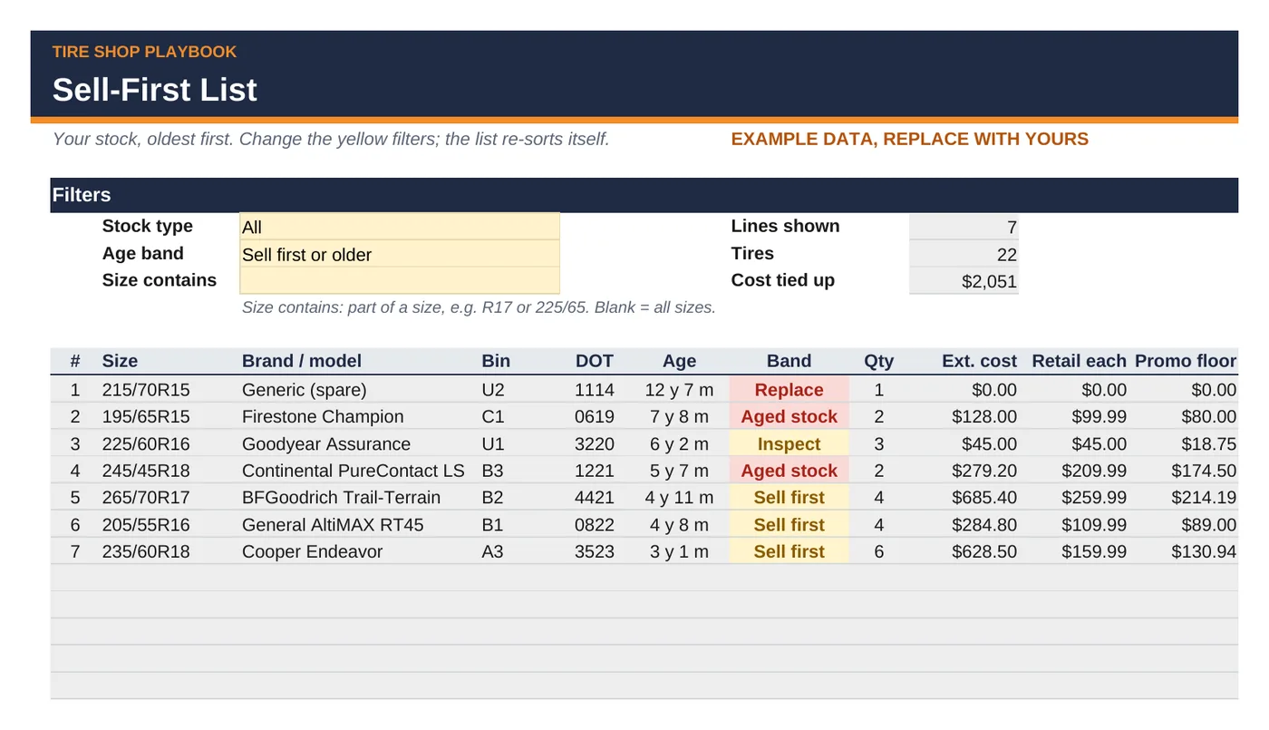Select promo floor $214.19
Screen dimensions: 1269x730
point(1204,498)
